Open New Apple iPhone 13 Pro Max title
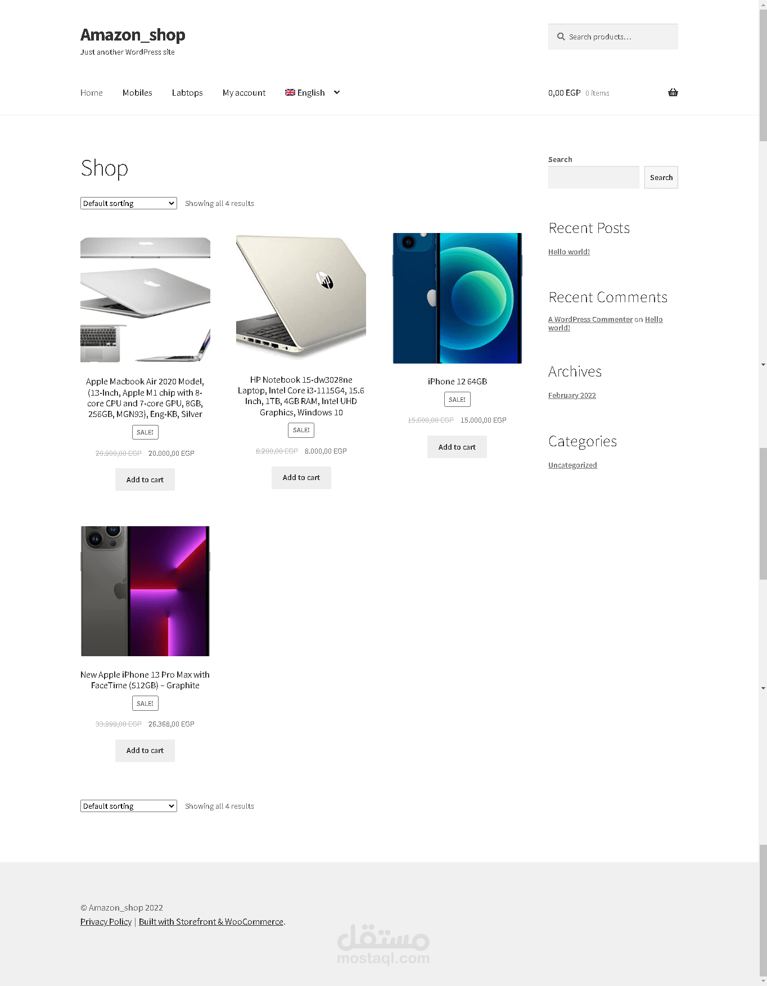Screen dimensions: 767x986 pyautogui.click(x=145, y=680)
